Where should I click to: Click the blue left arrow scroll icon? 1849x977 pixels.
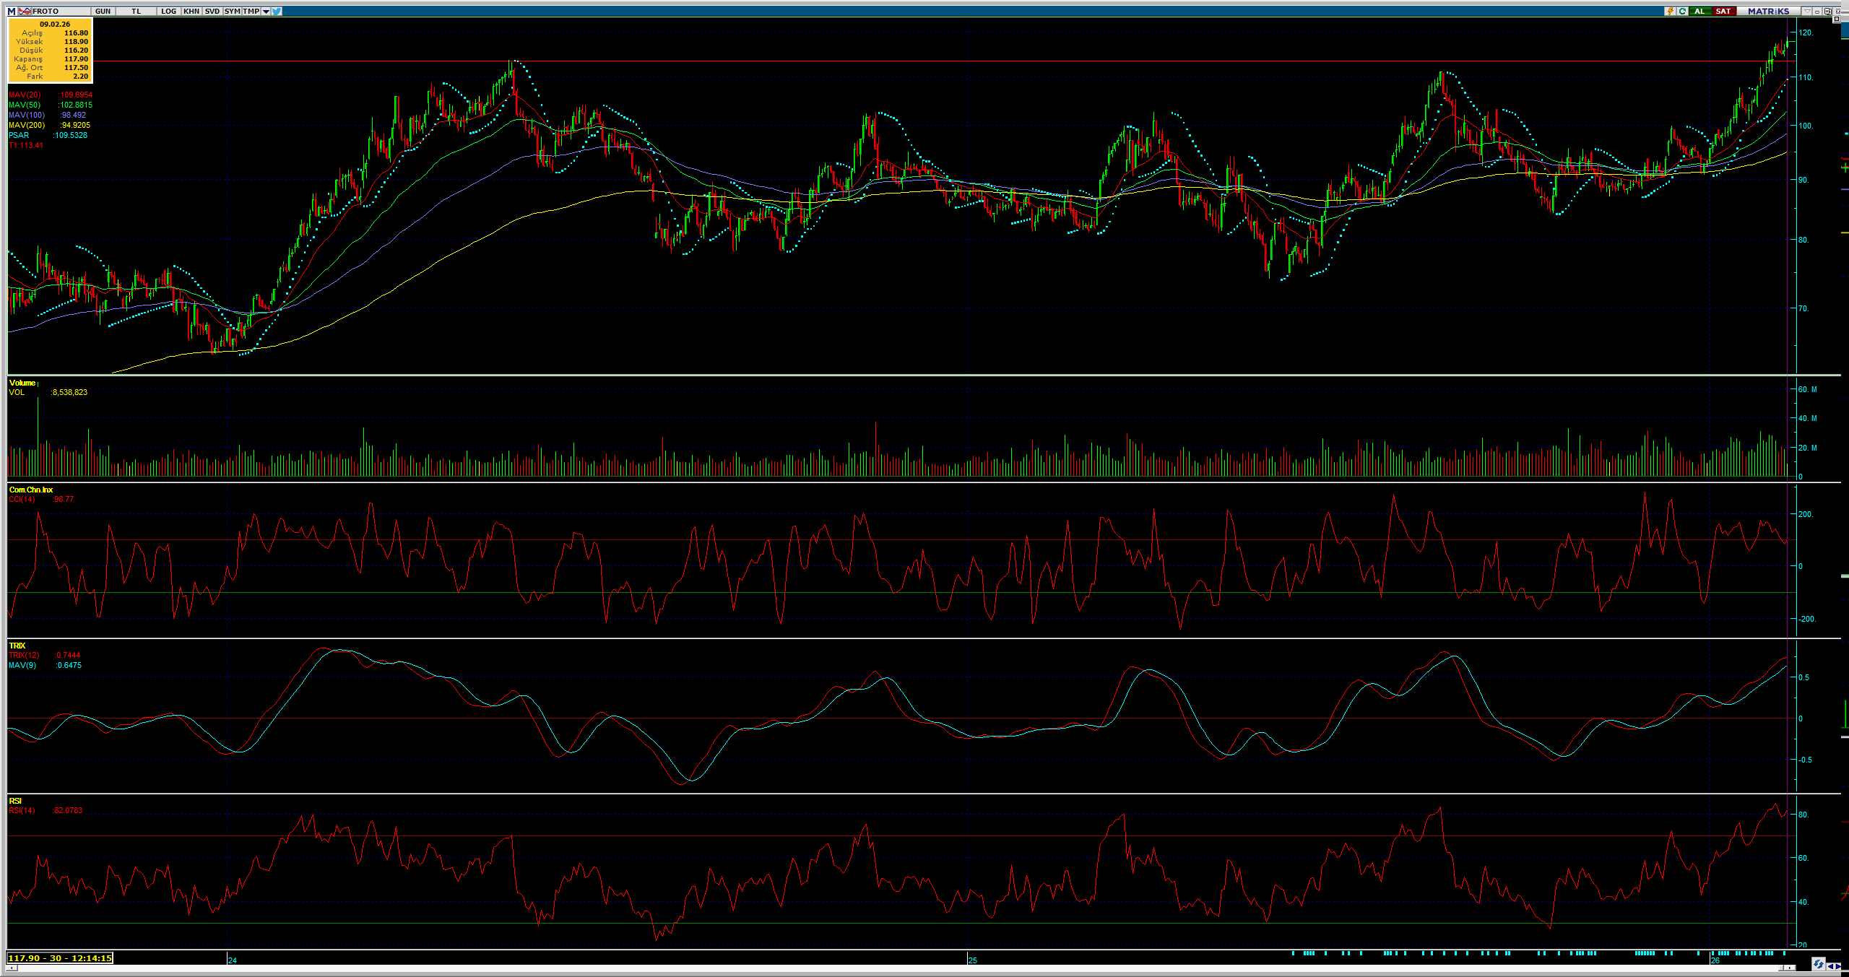point(1831,966)
